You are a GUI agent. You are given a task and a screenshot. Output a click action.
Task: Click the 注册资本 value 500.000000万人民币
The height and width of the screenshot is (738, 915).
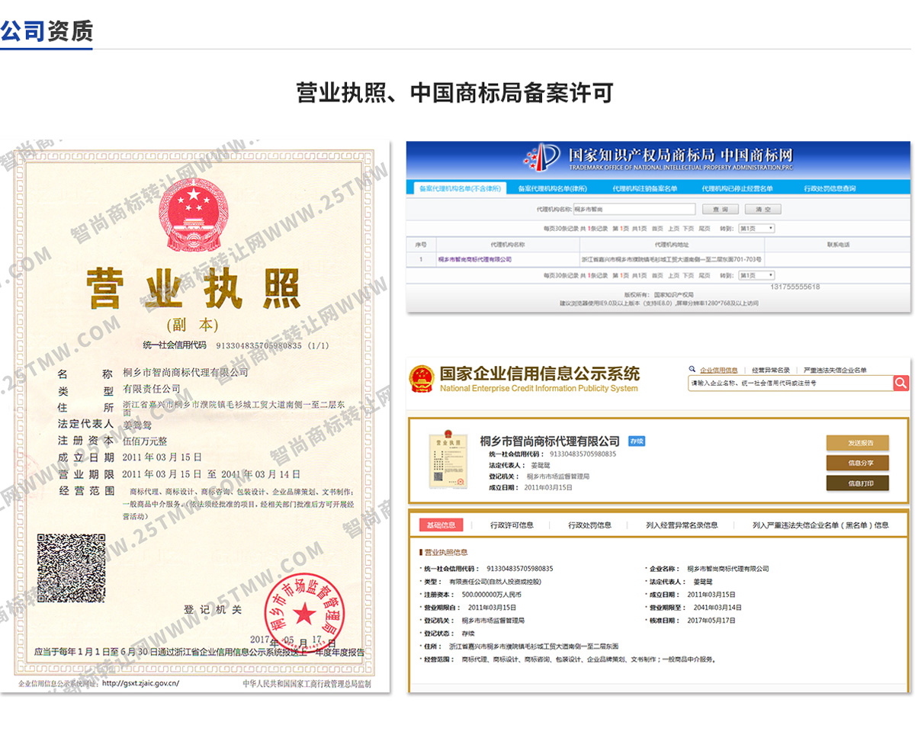(492, 594)
